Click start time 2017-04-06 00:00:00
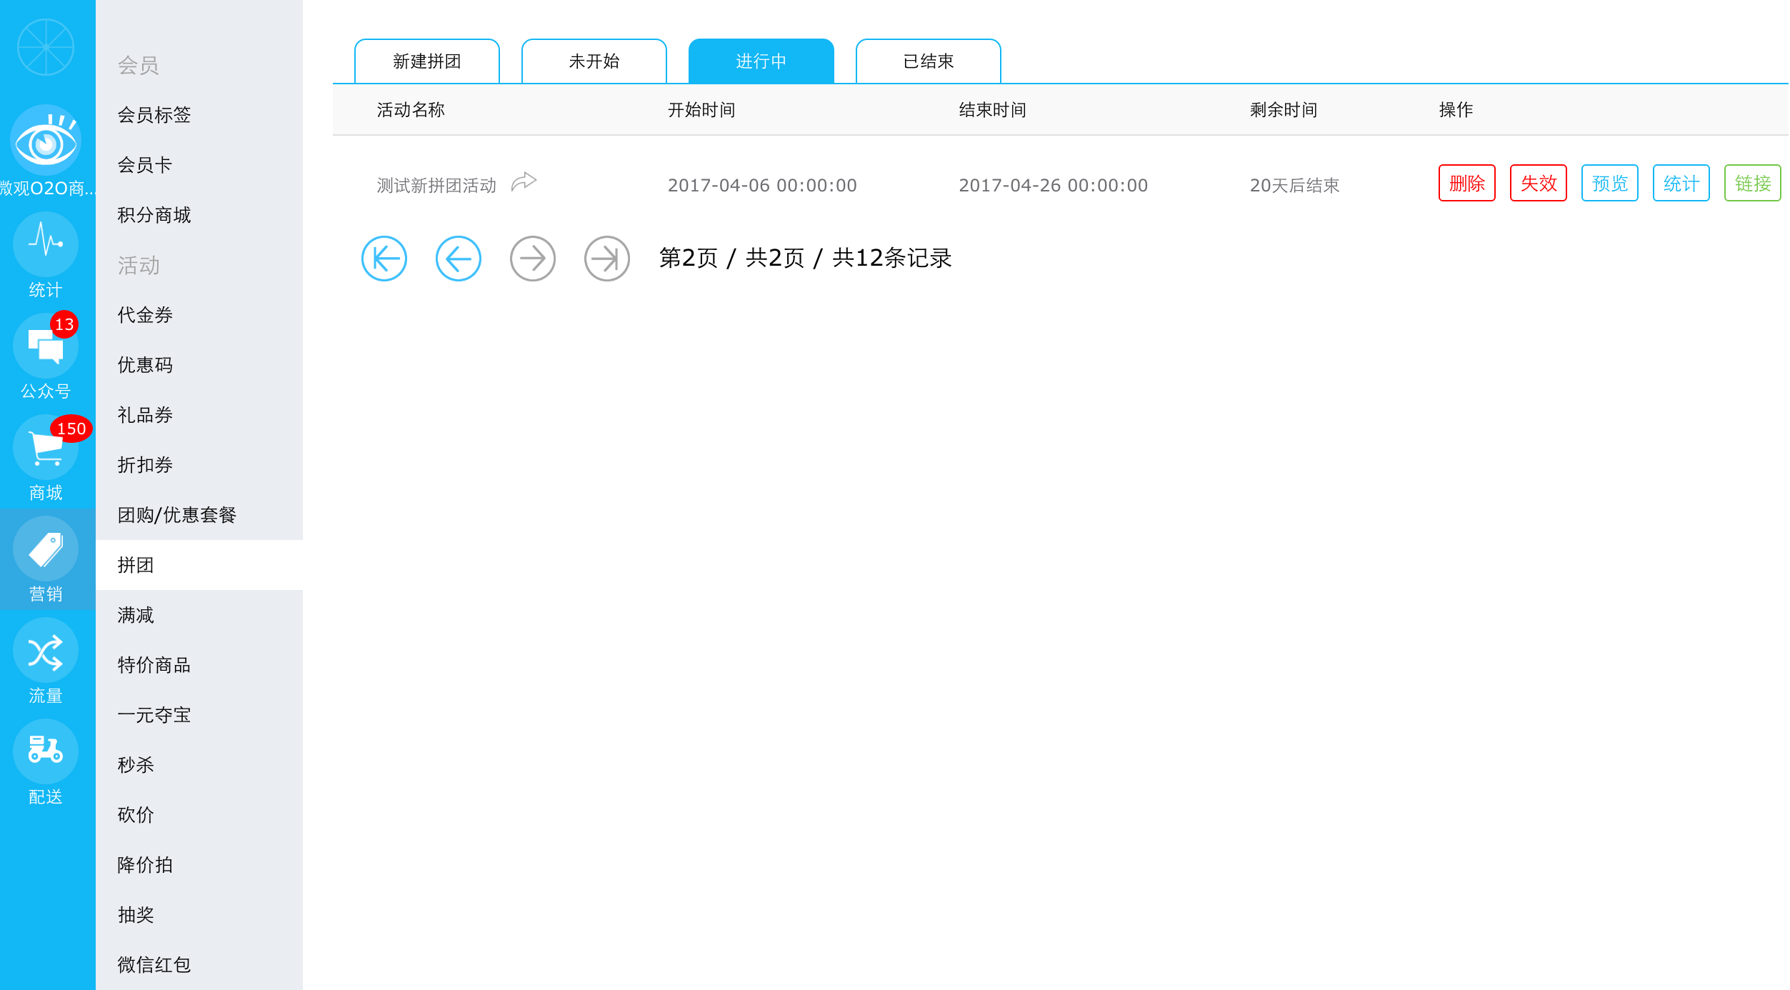This screenshot has height=990, width=1790. pos(762,186)
